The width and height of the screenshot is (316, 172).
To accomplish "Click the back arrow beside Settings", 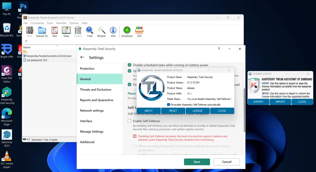I will pyautogui.click(x=82, y=57).
